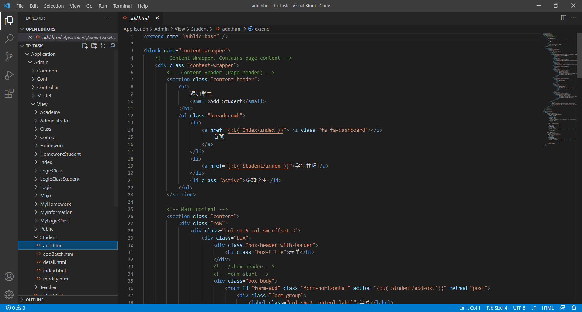Open the Explorer view in activity bar
Image resolution: width=582 pixels, height=312 pixels.
pyautogui.click(x=9, y=21)
